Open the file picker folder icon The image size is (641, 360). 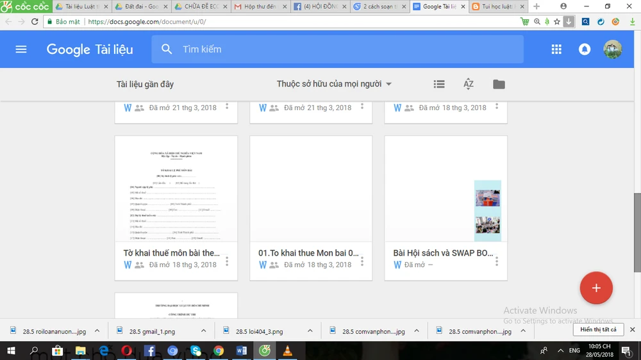[499, 84]
